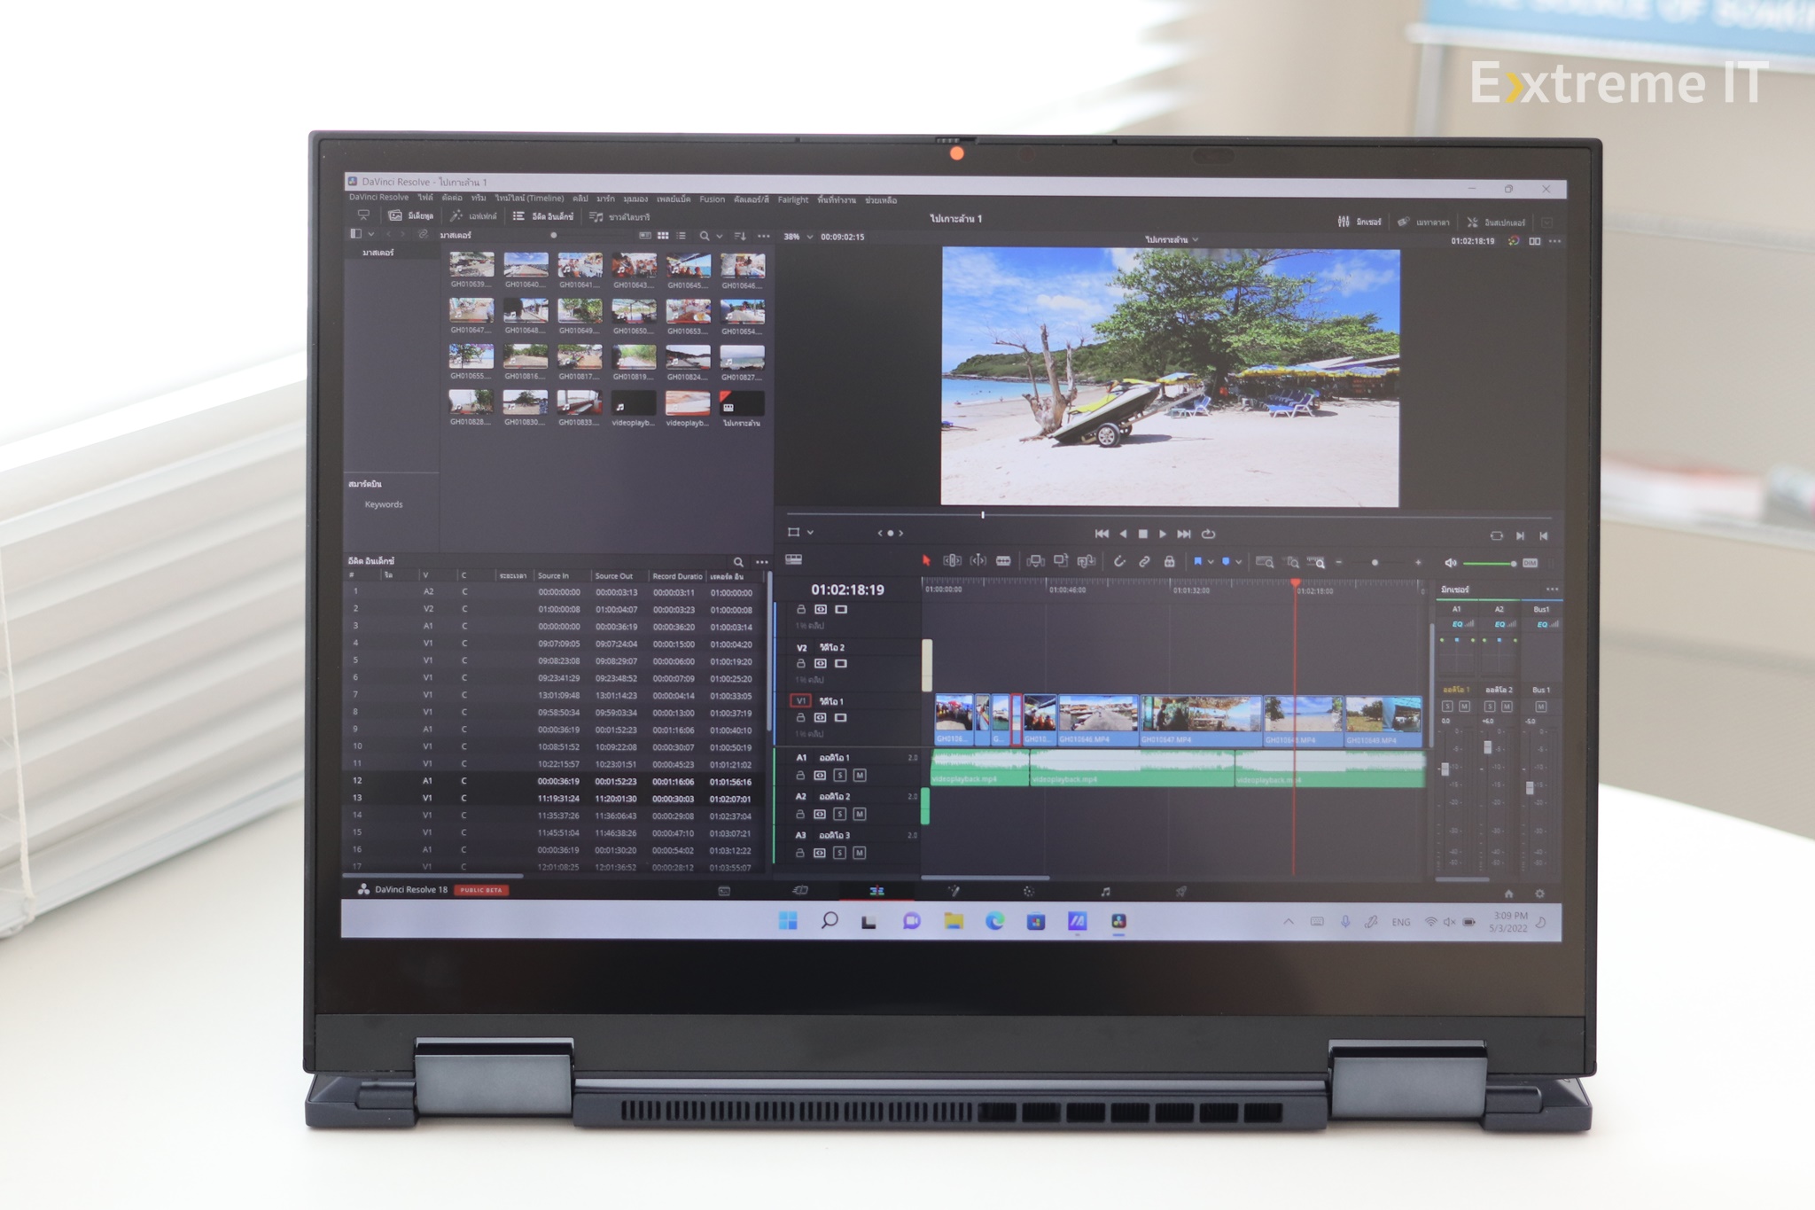Open the flag color dropdown arrow
The width and height of the screenshot is (1815, 1210).
[x=1211, y=562]
